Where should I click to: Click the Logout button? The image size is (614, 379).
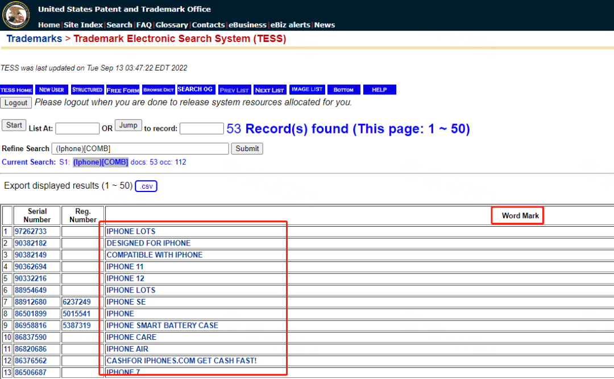point(16,103)
